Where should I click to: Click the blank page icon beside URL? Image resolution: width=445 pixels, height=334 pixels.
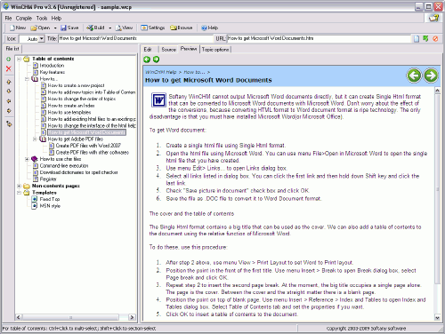coord(417,39)
